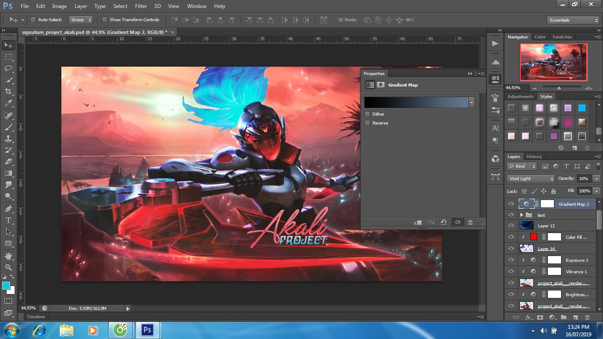The width and height of the screenshot is (603, 339).
Task: Open the gradient picker dropdown arrow
Action: (x=471, y=102)
